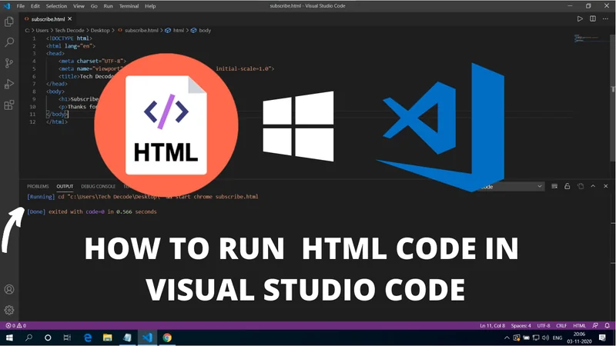This screenshot has height=346, width=616.
Task: Open the Manage gear icon
Action: tap(9, 310)
